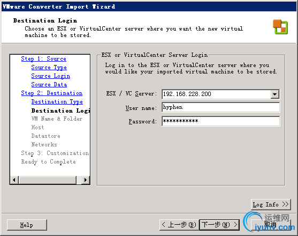Go to Destination Type step
The image size is (298, 236).
[x=57, y=101]
